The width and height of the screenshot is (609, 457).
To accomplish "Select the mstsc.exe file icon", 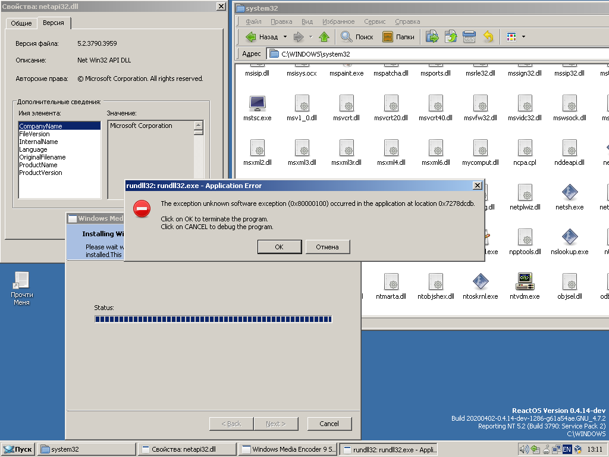I will 257,104.
